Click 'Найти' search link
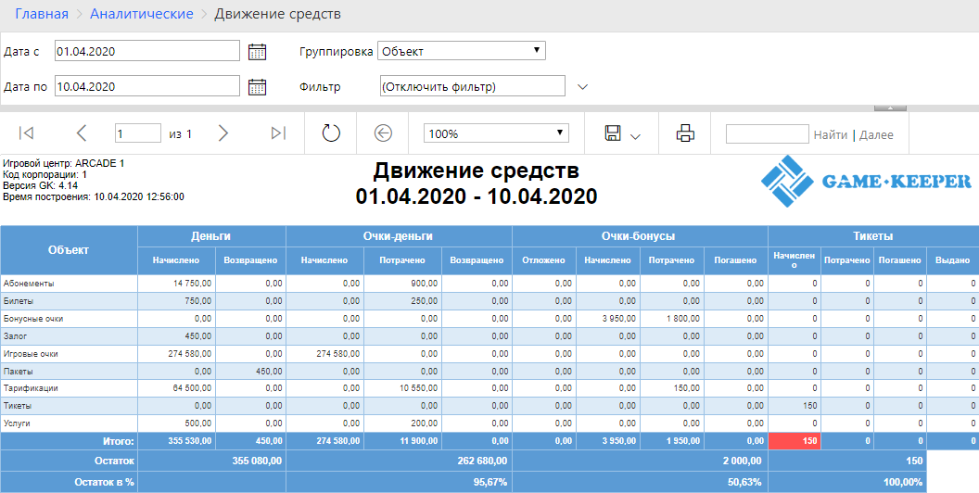 click(x=831, y=134)
